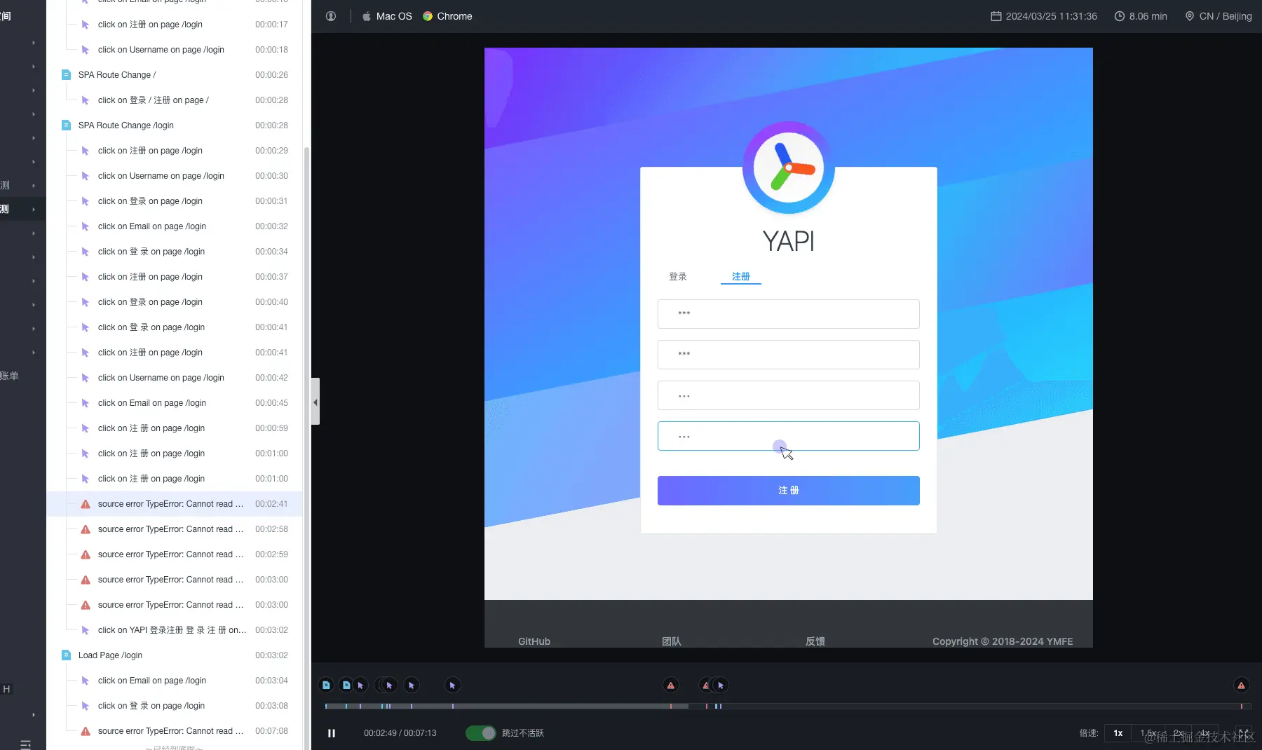Select 'click on 登录' event at 00:00:40

176,302
